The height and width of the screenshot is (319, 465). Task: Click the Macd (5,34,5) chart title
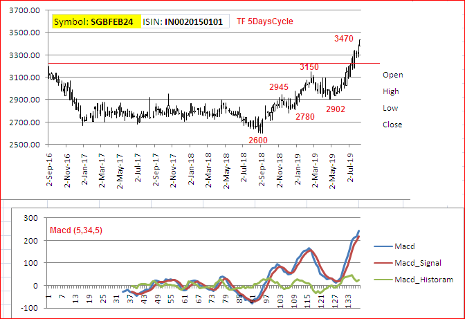76,230
